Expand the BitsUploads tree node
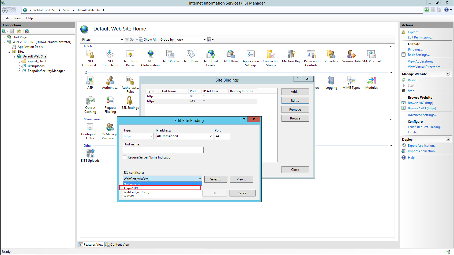Viewport: 454px width, 255px height. click(x=20, y=66)
